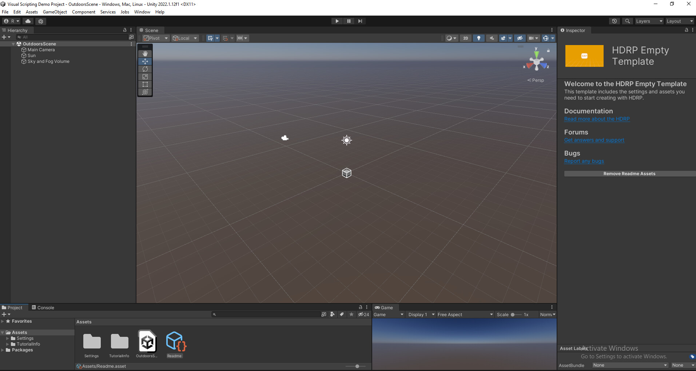696x371 pixels.
Task: Toggle Scene grid visibility
Action: 210,38
